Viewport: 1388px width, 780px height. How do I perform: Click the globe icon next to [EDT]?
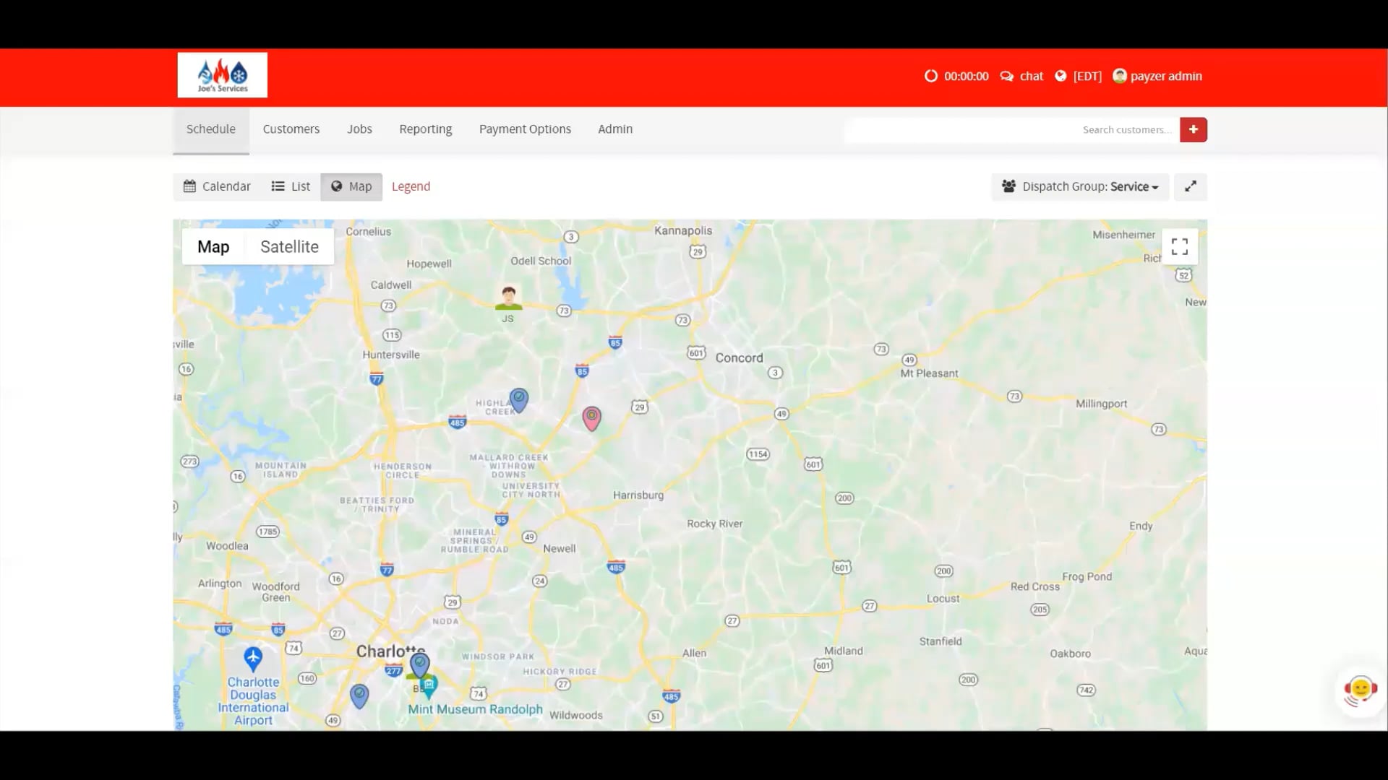pos(1061,76)
